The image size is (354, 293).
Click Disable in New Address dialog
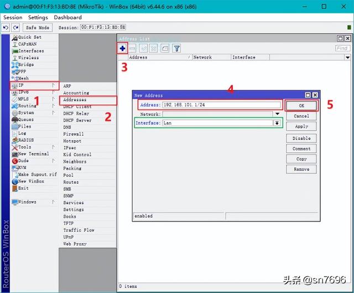[301, 138]
